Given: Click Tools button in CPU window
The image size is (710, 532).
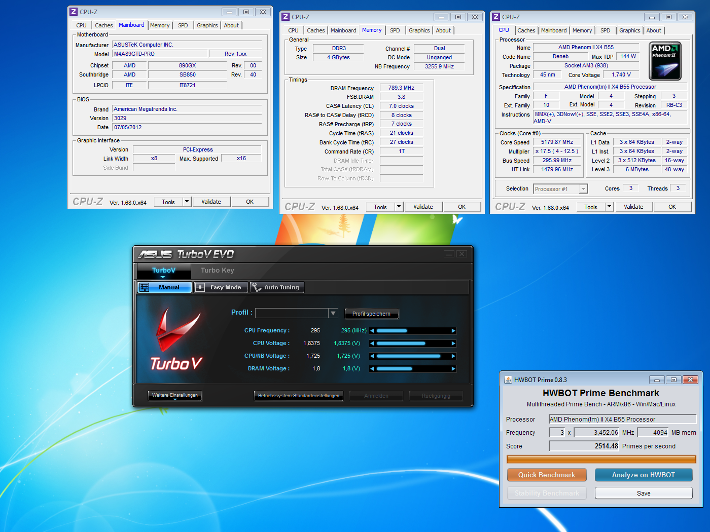Looking at the screenshot, I should click(591, 207).
